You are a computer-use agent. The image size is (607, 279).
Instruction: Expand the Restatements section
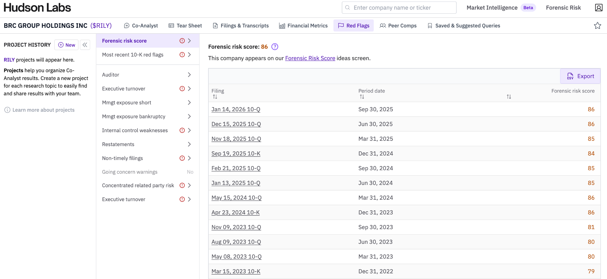coord(189,144)
